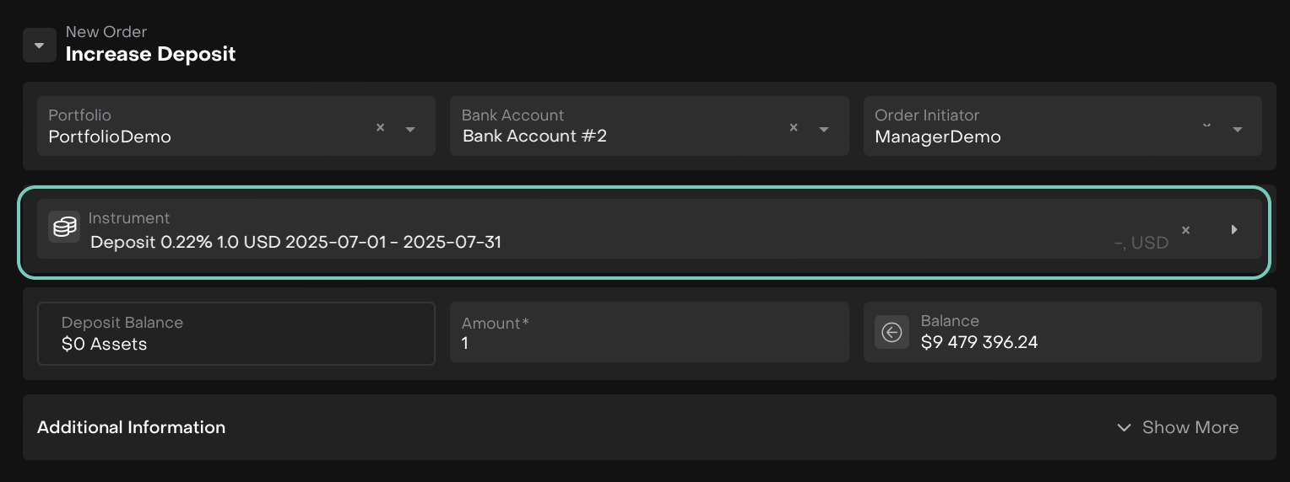This screenshot has width=1290, height=482.
Task: Clear the Order Initiator selection
Action: 1207,126
